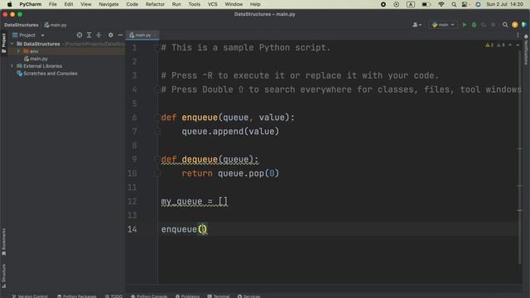Select External Libraries in project tree

pos(40,66)
